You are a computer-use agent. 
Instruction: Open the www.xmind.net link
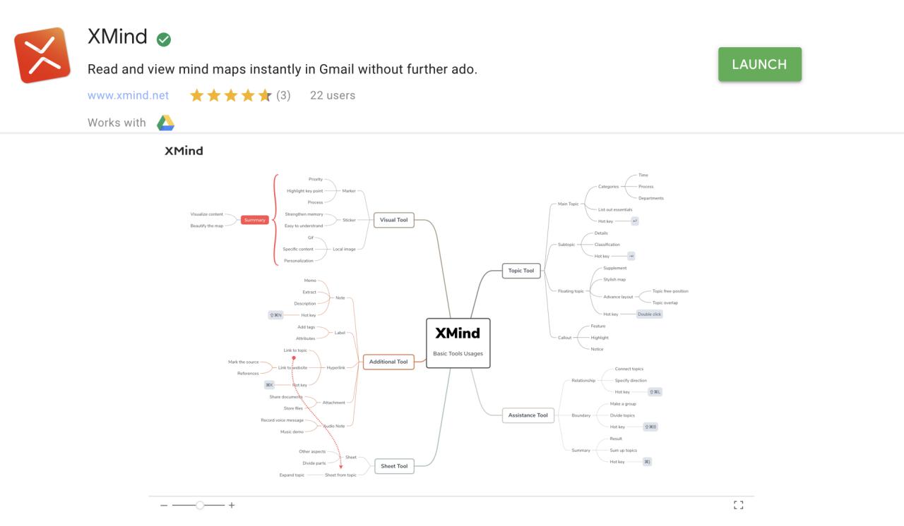pyautogui.click(x=128, y=95)
